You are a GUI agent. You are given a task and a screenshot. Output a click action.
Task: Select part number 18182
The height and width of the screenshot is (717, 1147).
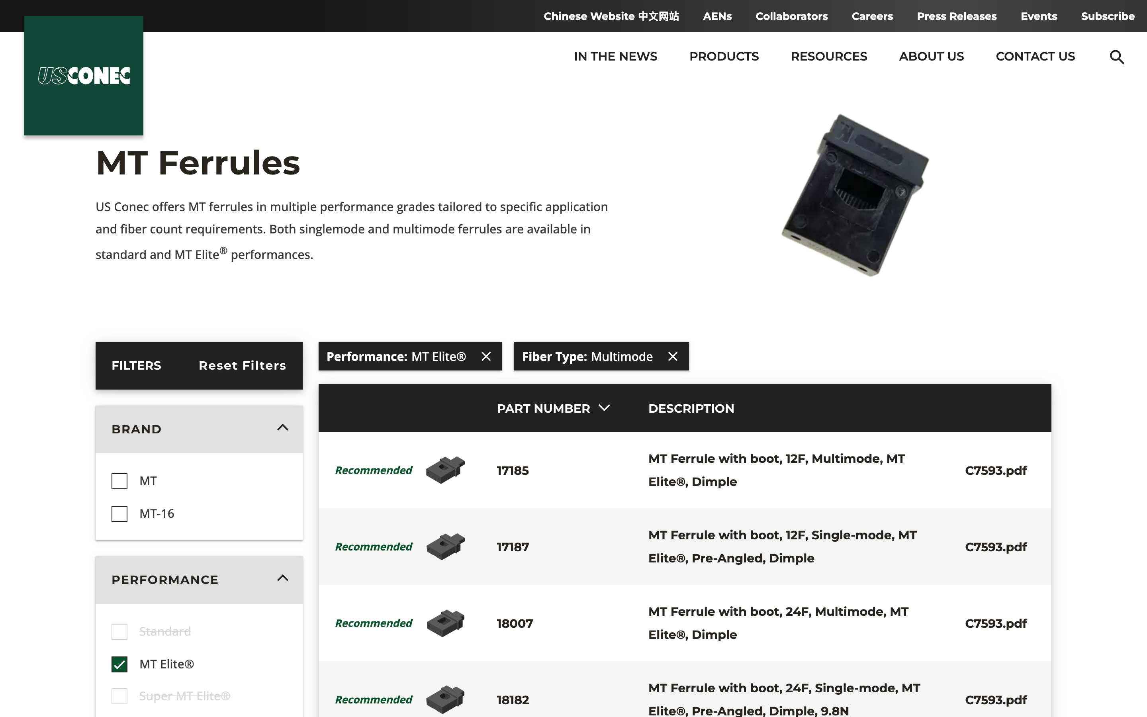512,700
